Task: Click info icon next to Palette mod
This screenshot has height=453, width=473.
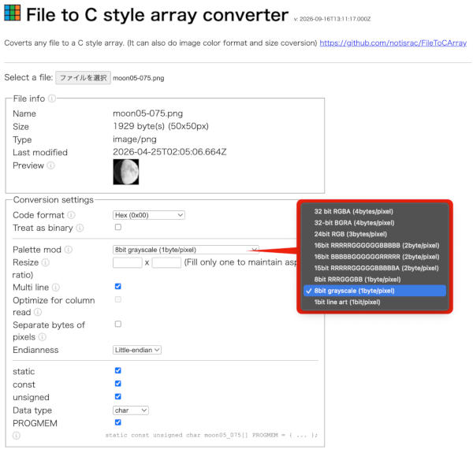Action: tap(69, 250)
